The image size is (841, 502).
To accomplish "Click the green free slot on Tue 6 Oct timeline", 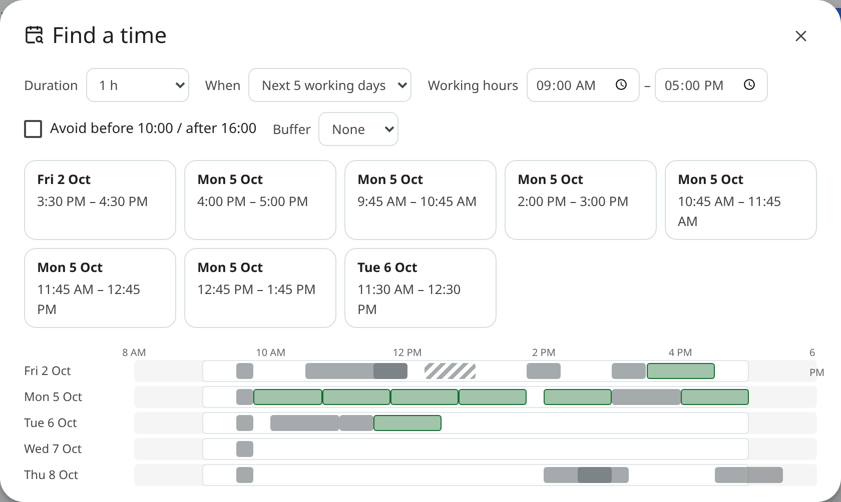I will point(407,423).
